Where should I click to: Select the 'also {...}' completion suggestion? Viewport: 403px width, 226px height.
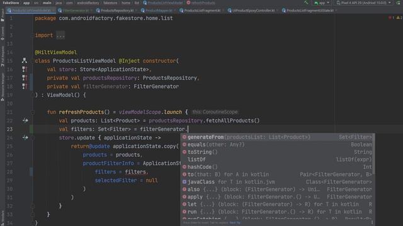[x=277, y=190]
